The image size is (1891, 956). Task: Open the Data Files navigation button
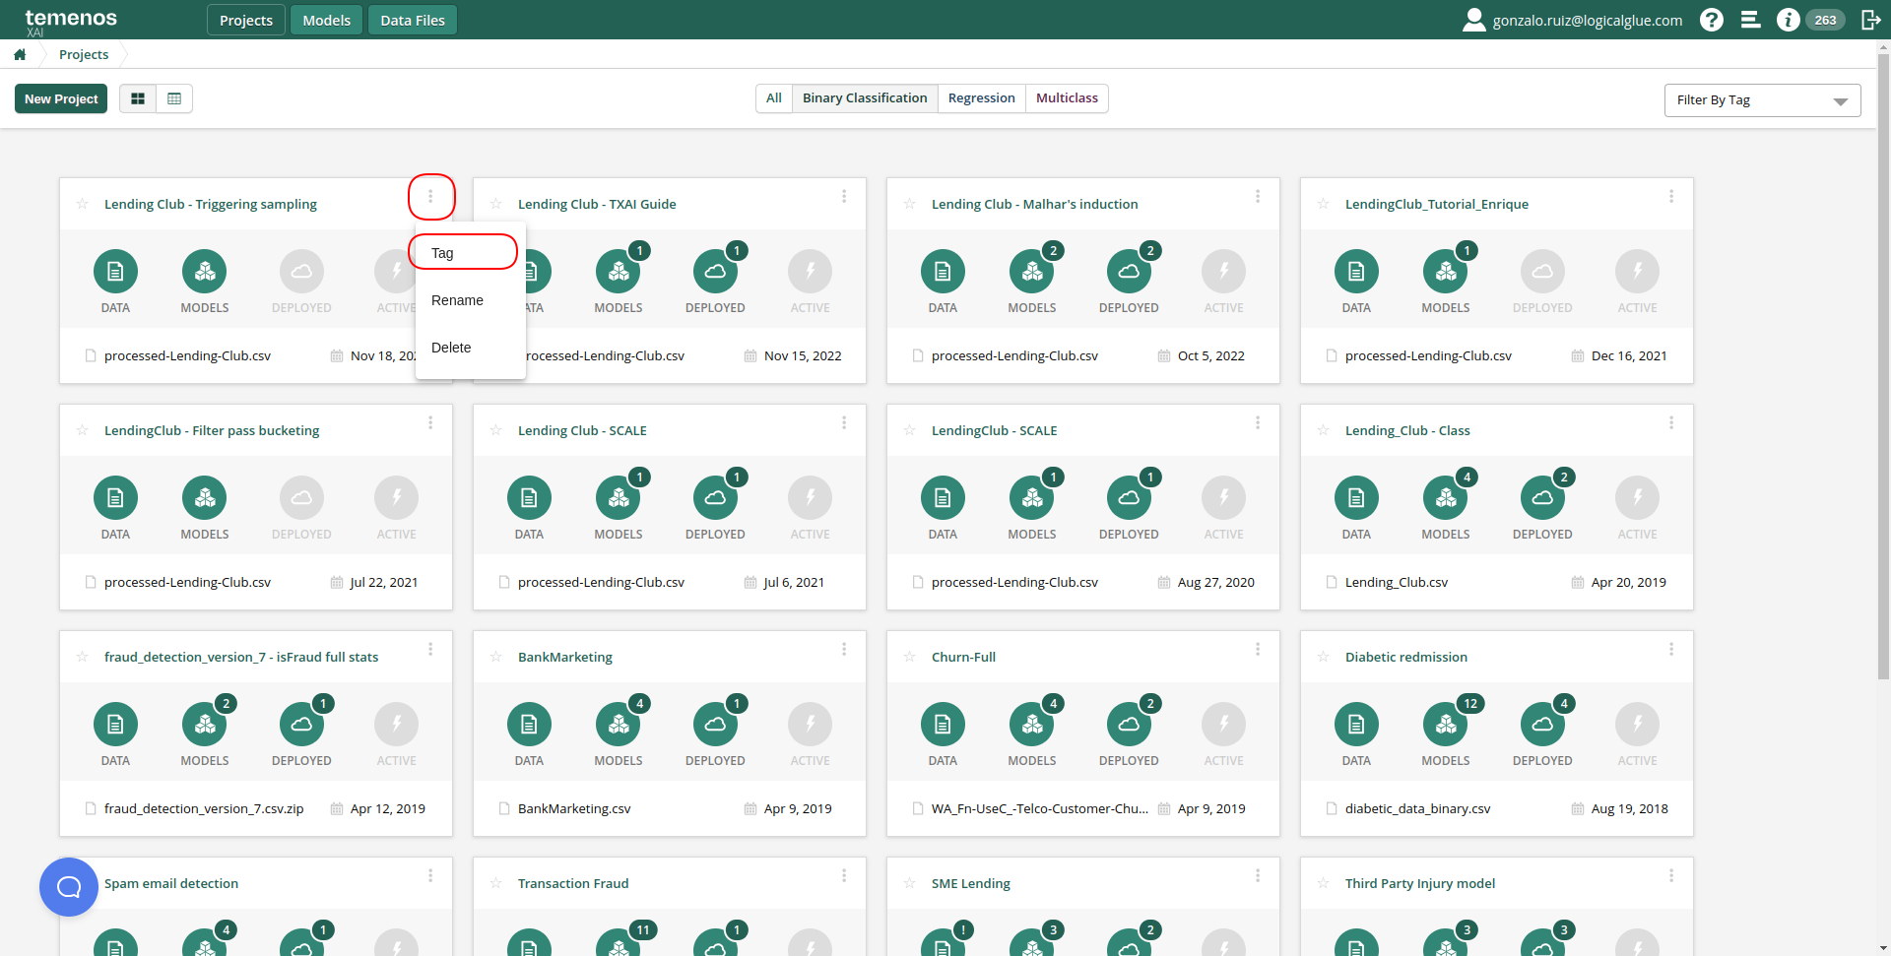[413, 20]
